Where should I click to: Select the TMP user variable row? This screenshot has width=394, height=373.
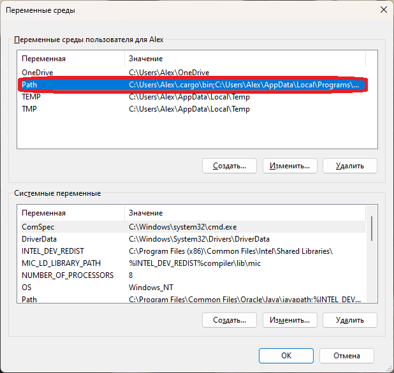[x=193, y=109]
